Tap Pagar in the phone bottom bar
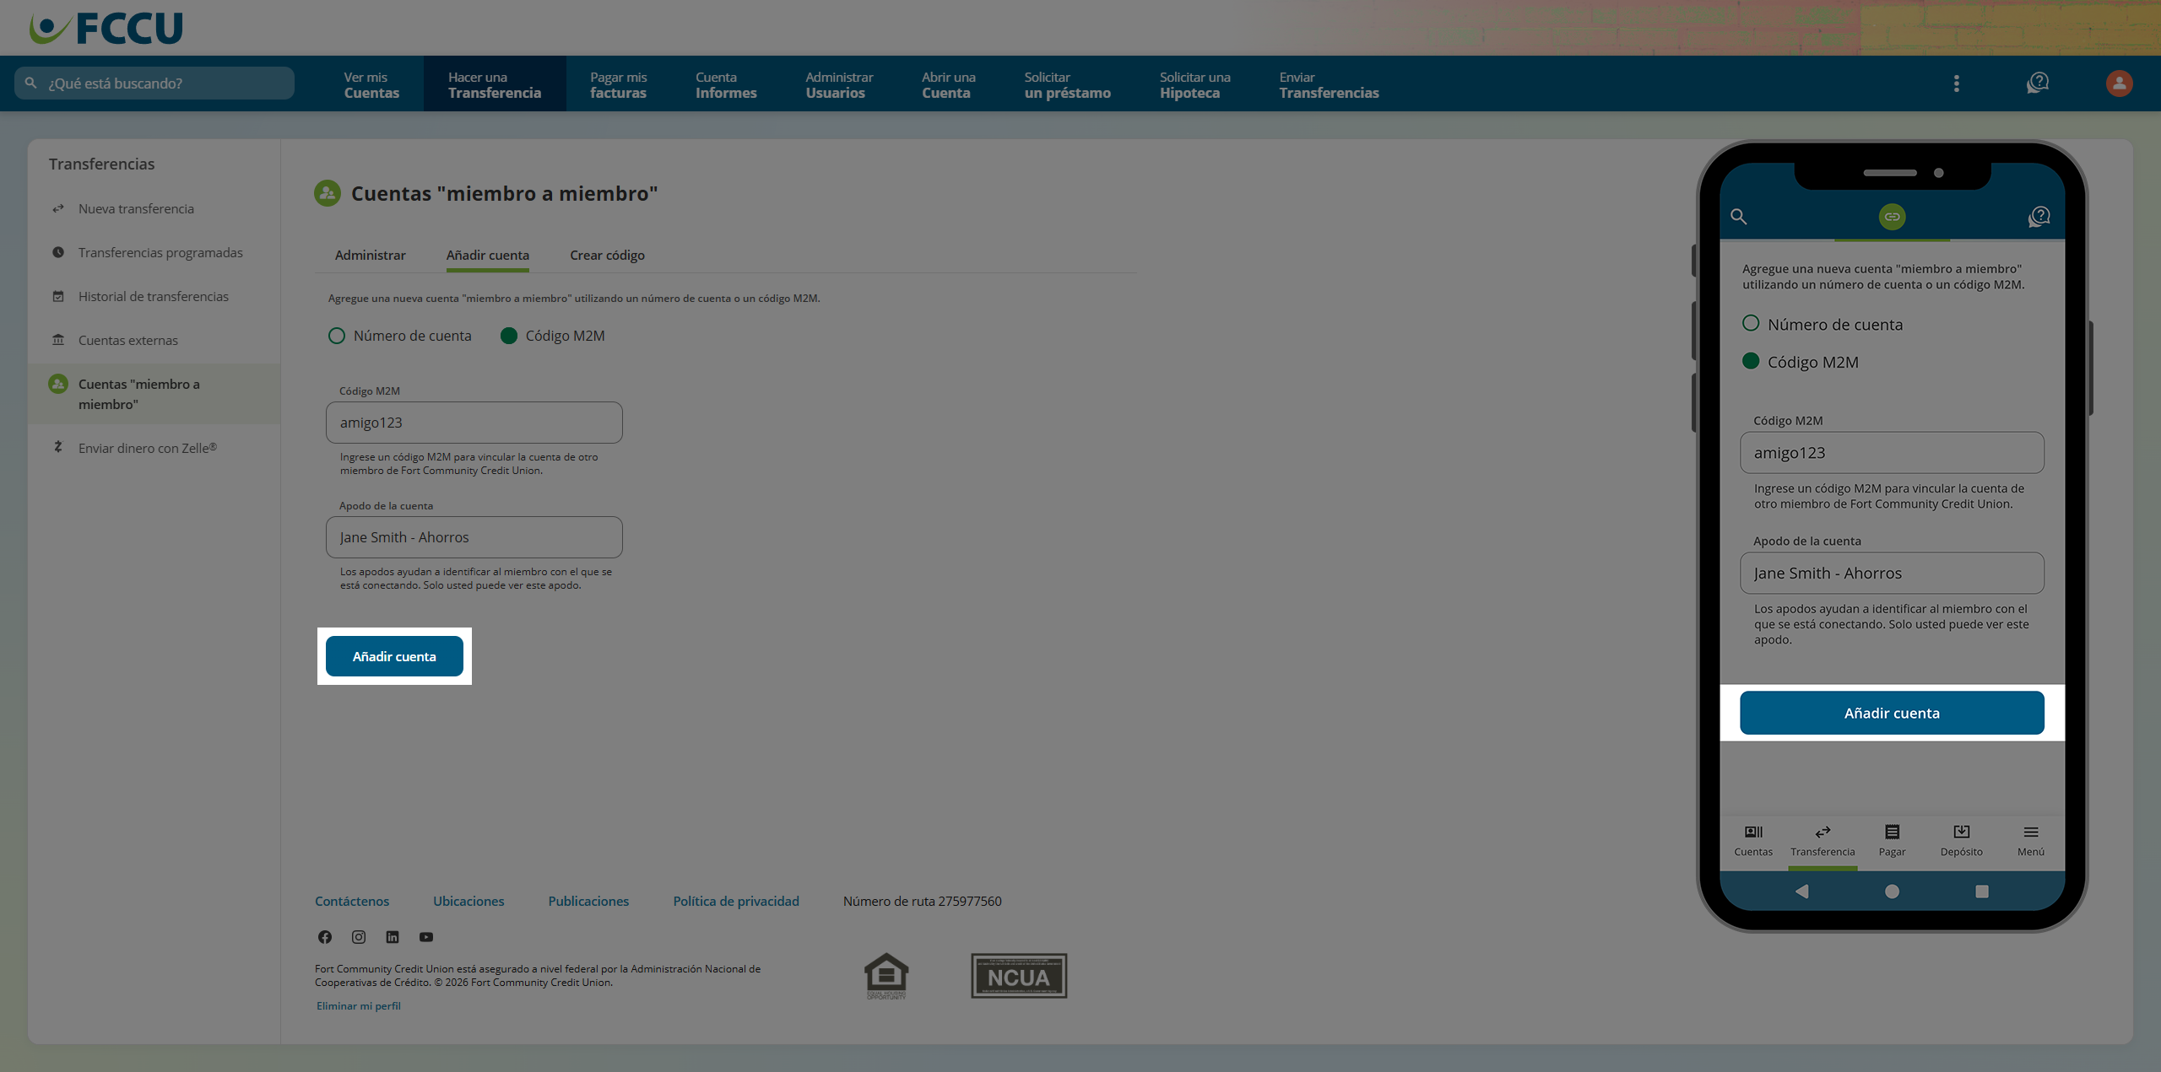2161x1072 pixels. 1893,841
